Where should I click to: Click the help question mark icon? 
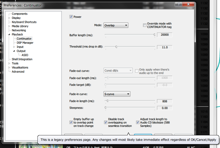tap(178, 5)
